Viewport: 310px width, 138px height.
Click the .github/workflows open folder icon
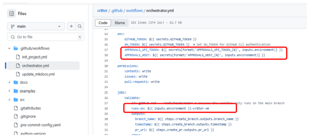click(x=16, y=48)
